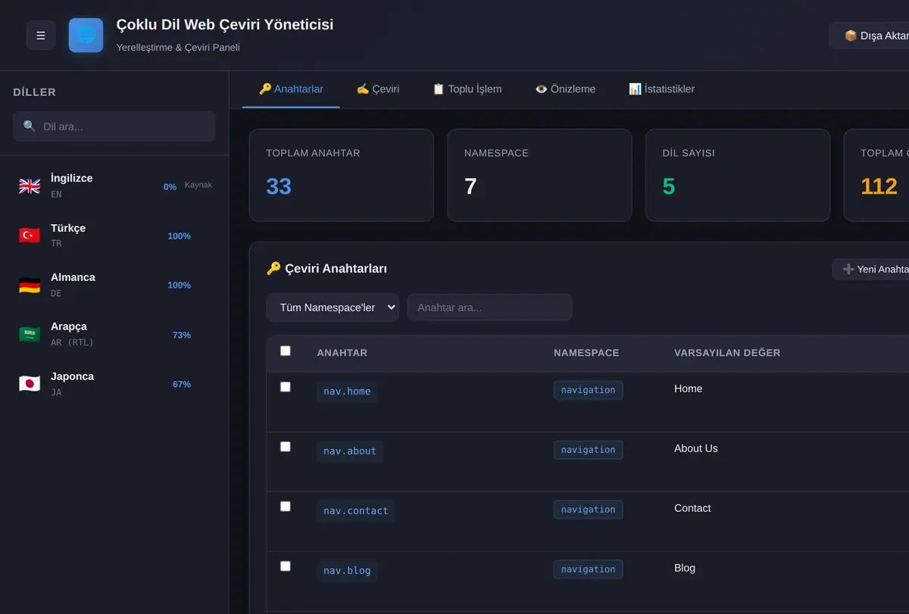Select the Arapça language name

click(69, 326)
